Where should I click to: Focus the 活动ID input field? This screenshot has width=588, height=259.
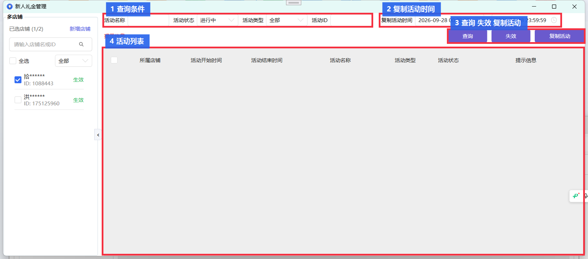(x=351, y=20)
